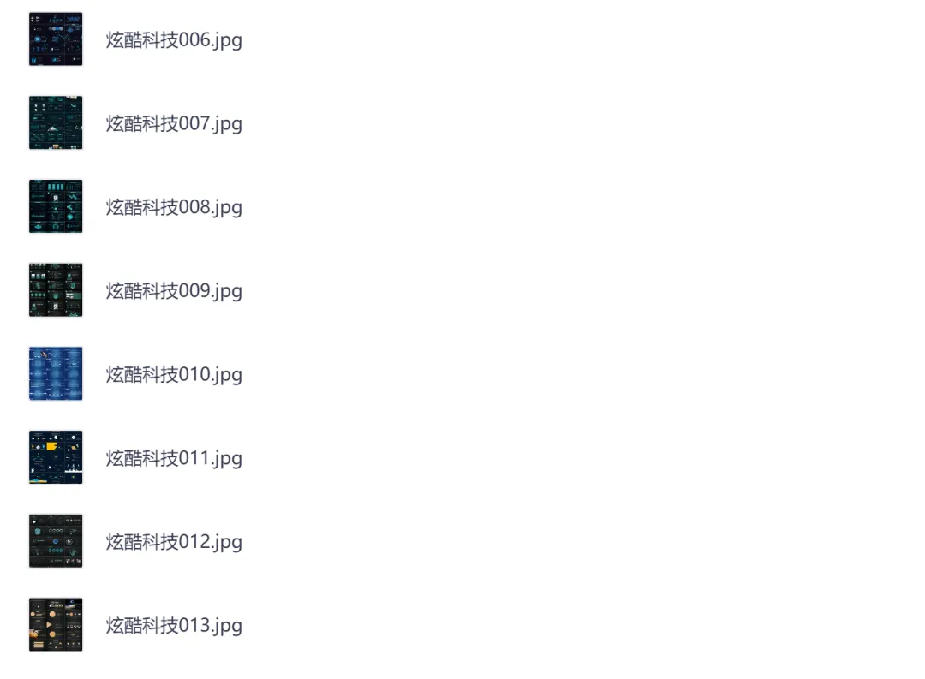Open the 炫酷科技009.jpg thumbnail
The width and height of the screenshot is (925, 679).
(56, 289)
